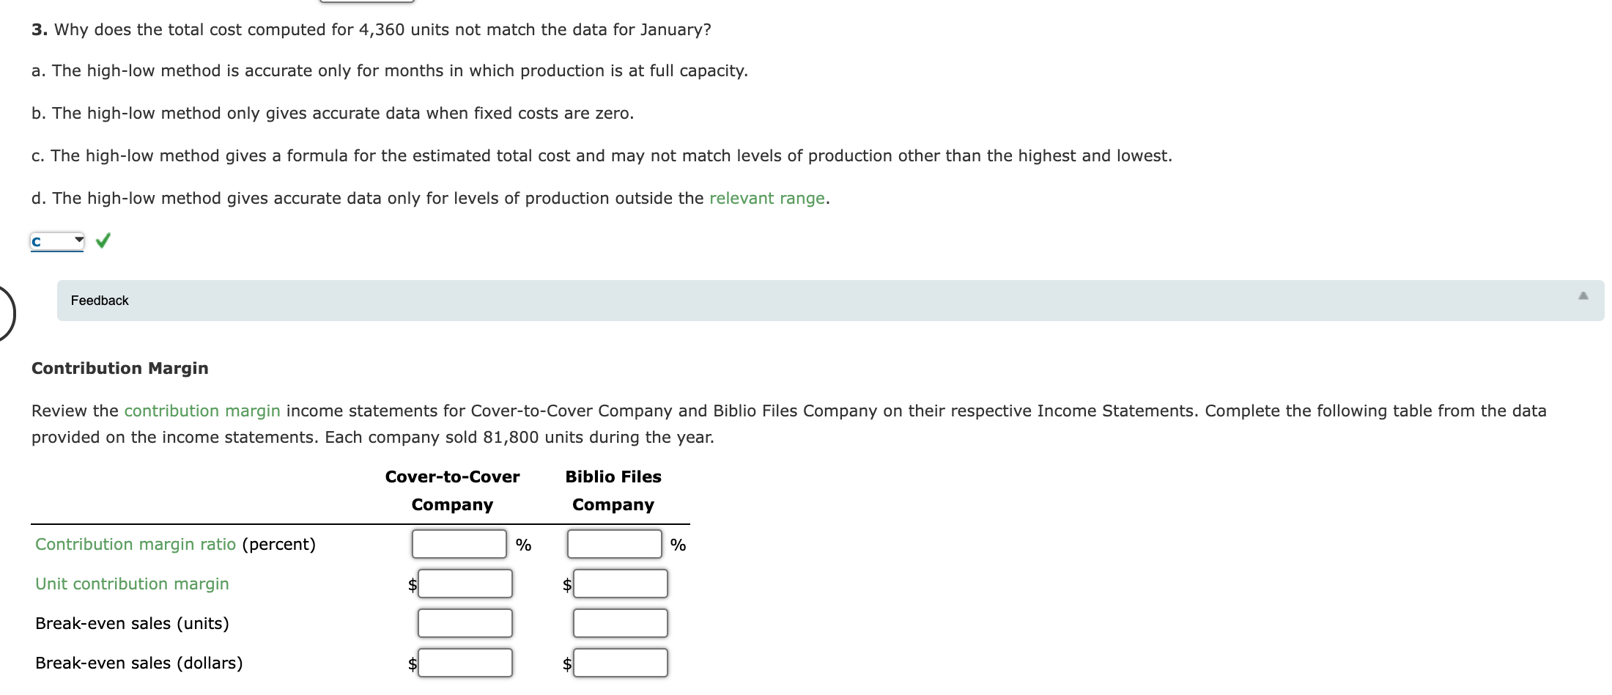
Task: Click the Biblio Files break-even units field
Action: [x=620, y=623]
